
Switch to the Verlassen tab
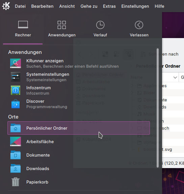point(139,29)
